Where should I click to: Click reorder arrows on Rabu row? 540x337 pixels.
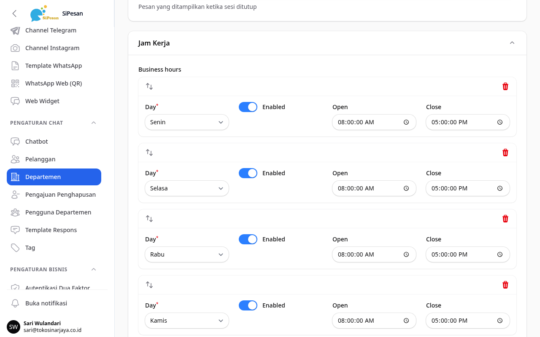pyautogui.click(x=149, y=219)
